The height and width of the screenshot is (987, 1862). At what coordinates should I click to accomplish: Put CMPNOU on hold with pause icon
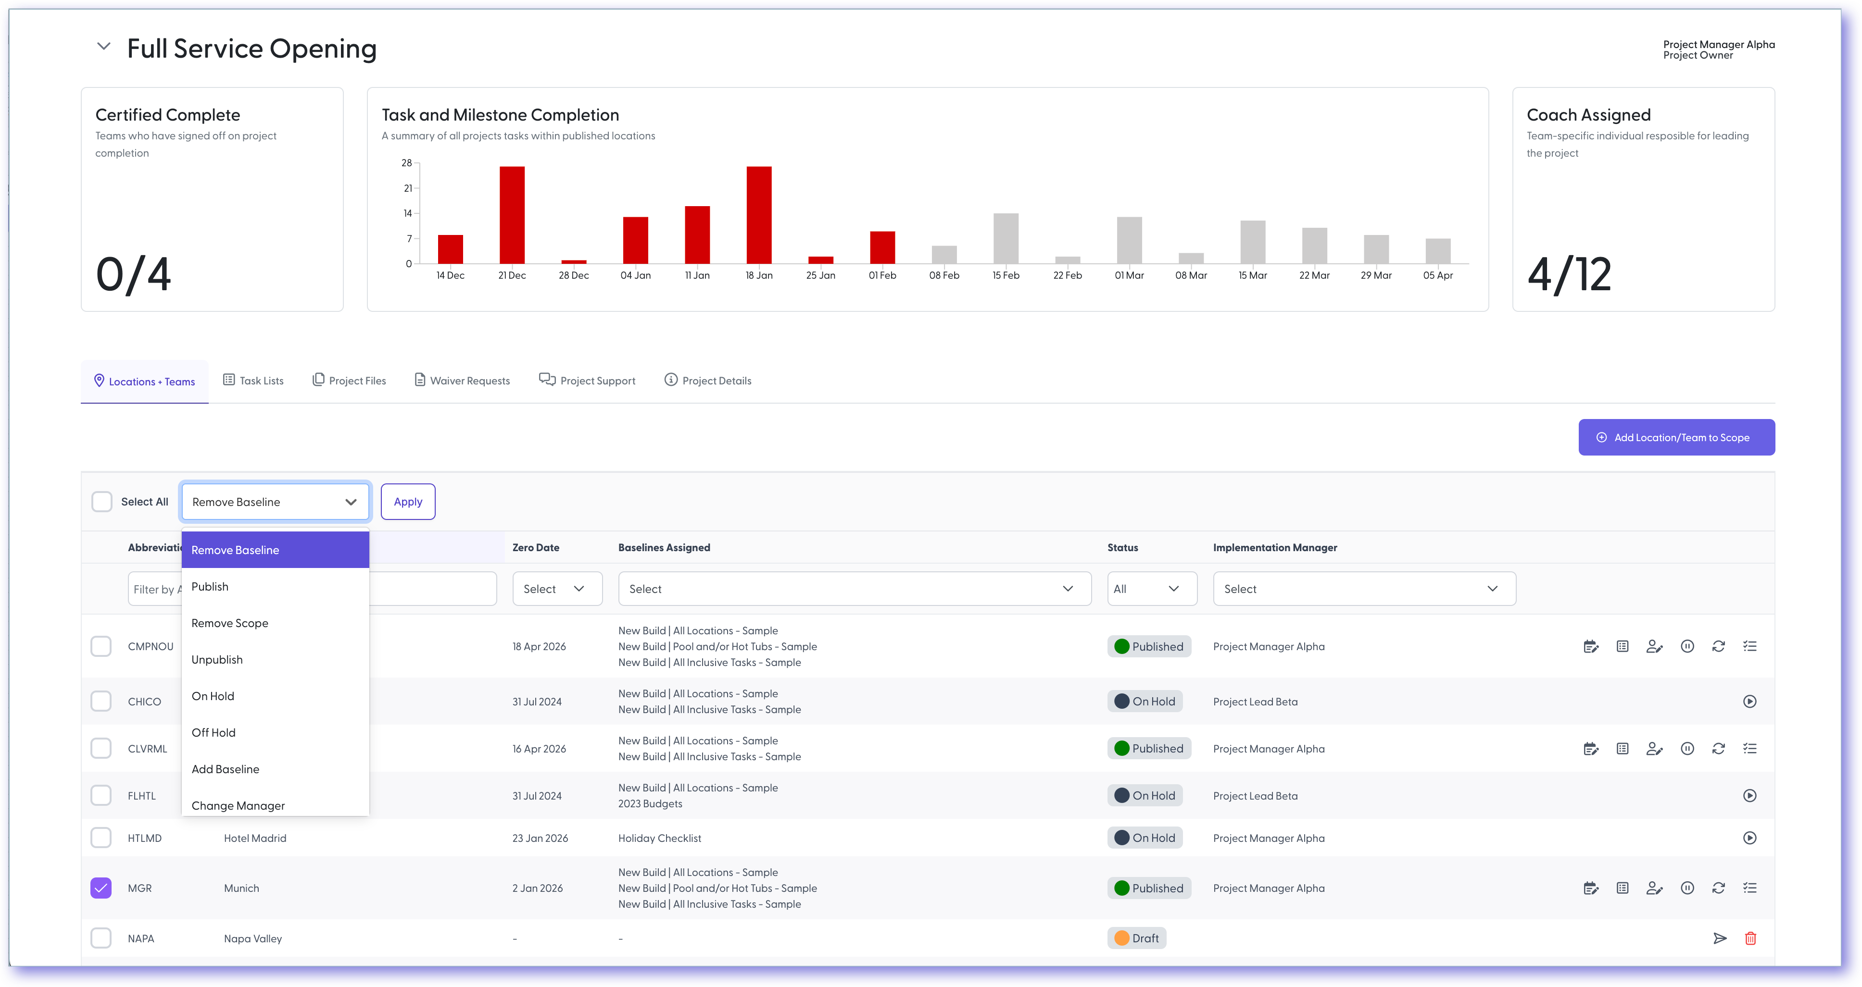[x=1687, y=646]
